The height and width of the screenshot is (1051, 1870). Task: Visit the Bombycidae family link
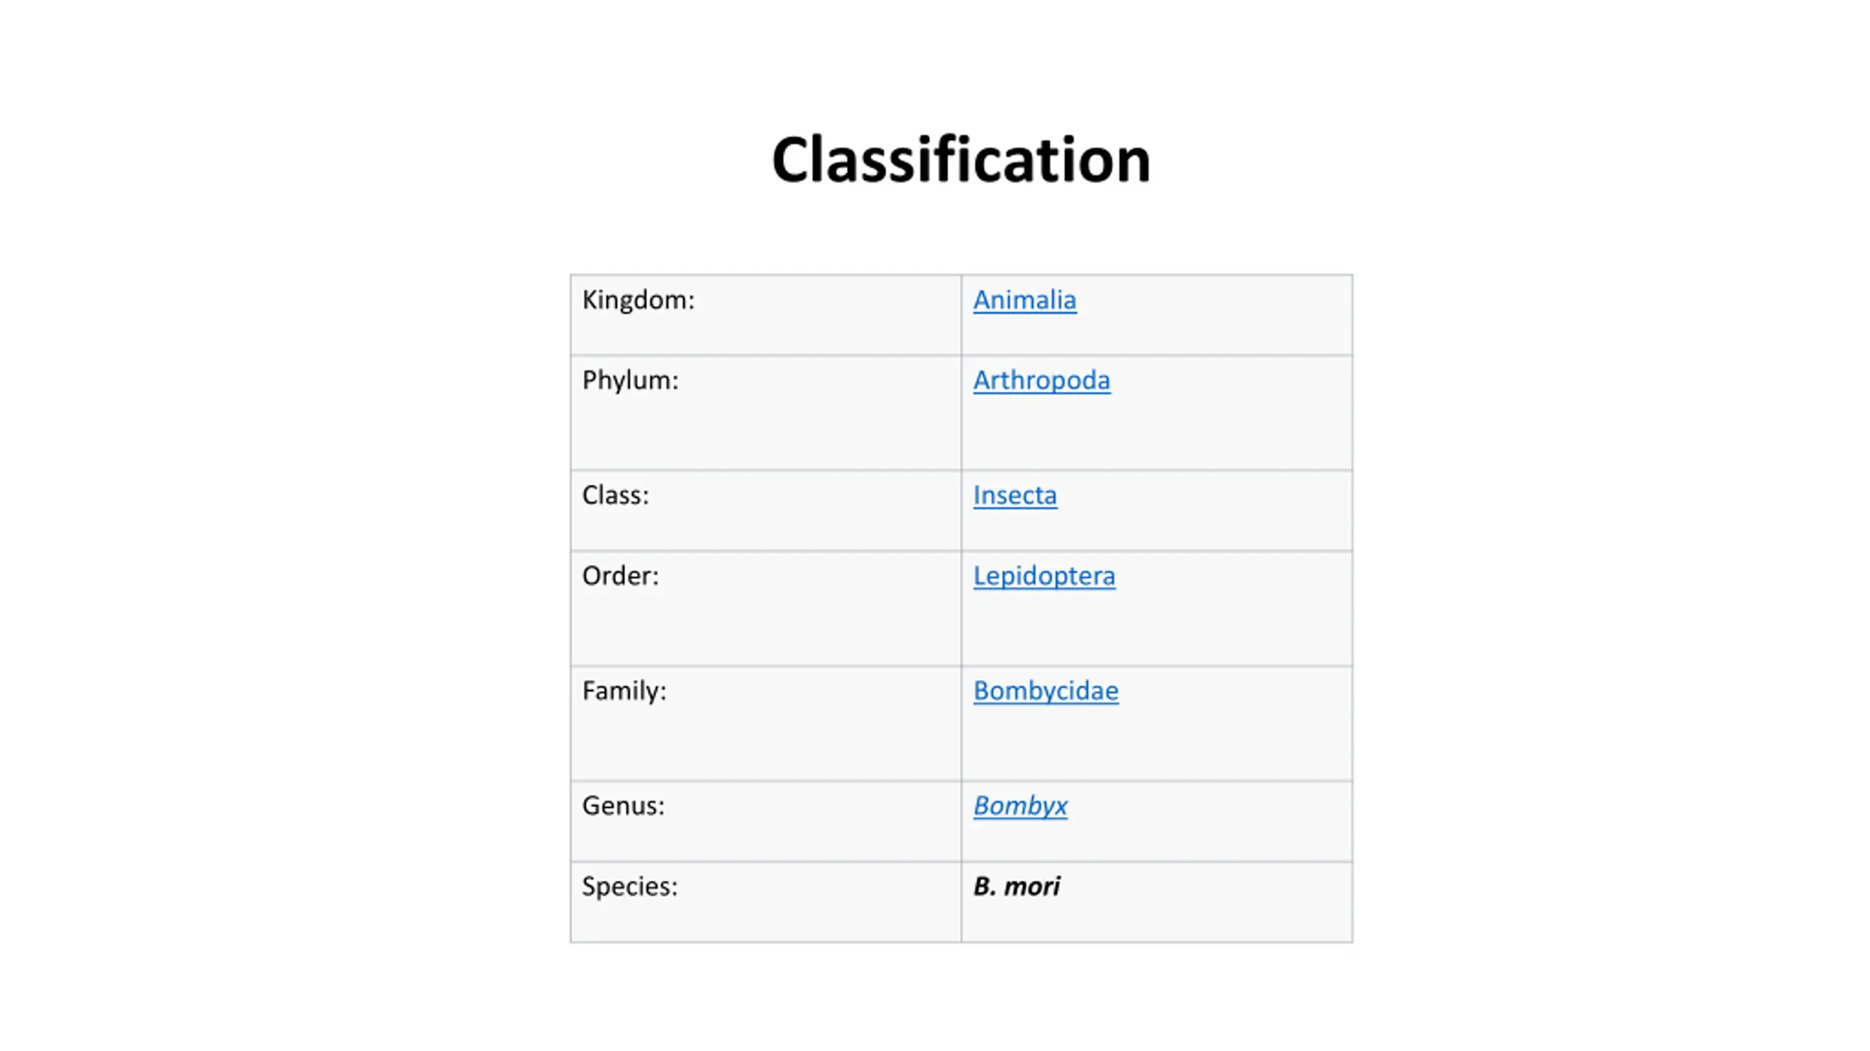point(1045,690)
